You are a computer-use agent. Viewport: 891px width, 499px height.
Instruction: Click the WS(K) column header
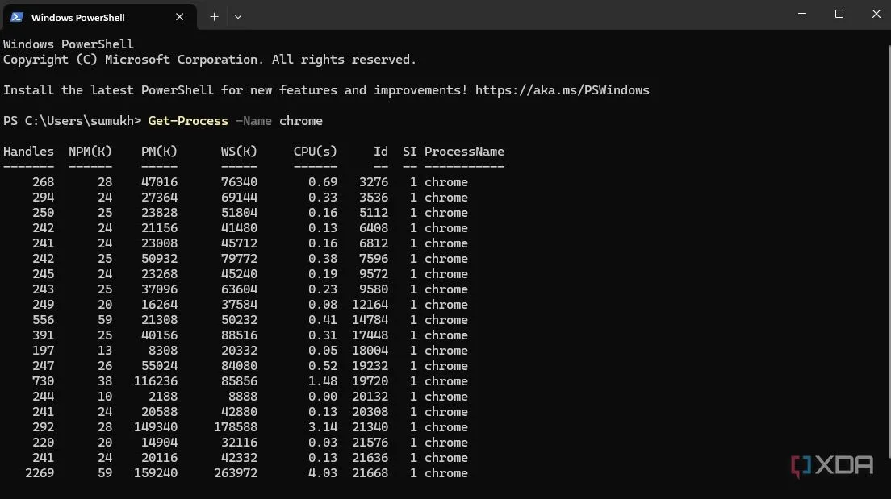[x=239, y=152]
